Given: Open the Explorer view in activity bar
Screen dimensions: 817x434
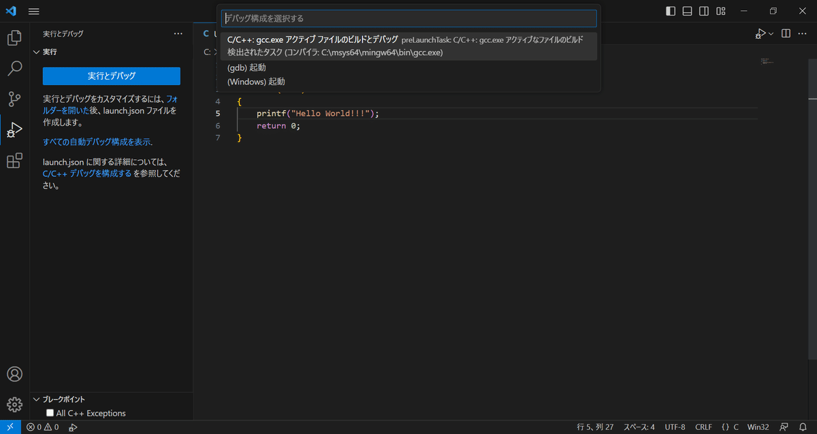Looking at the screenshot, I should pos(14,38).
